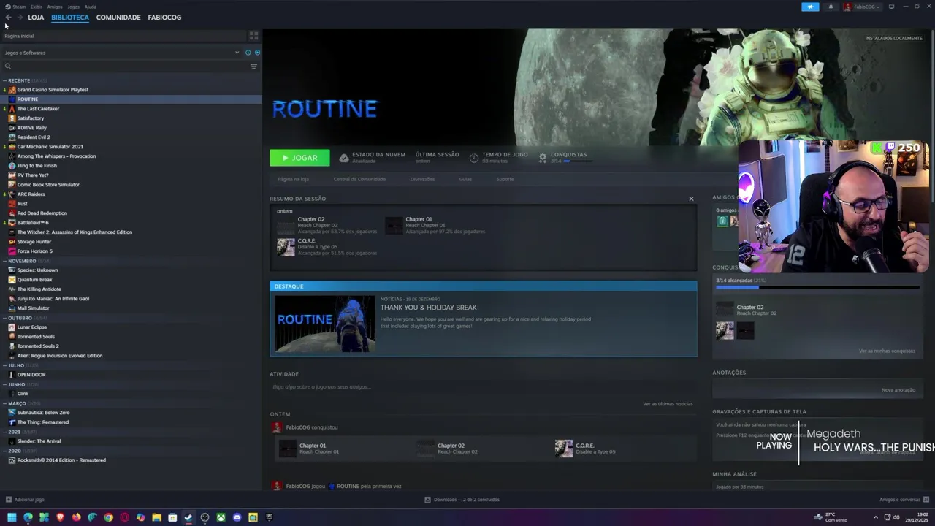
Task: Open the Steam menu
Action: (x=18, y=7)
